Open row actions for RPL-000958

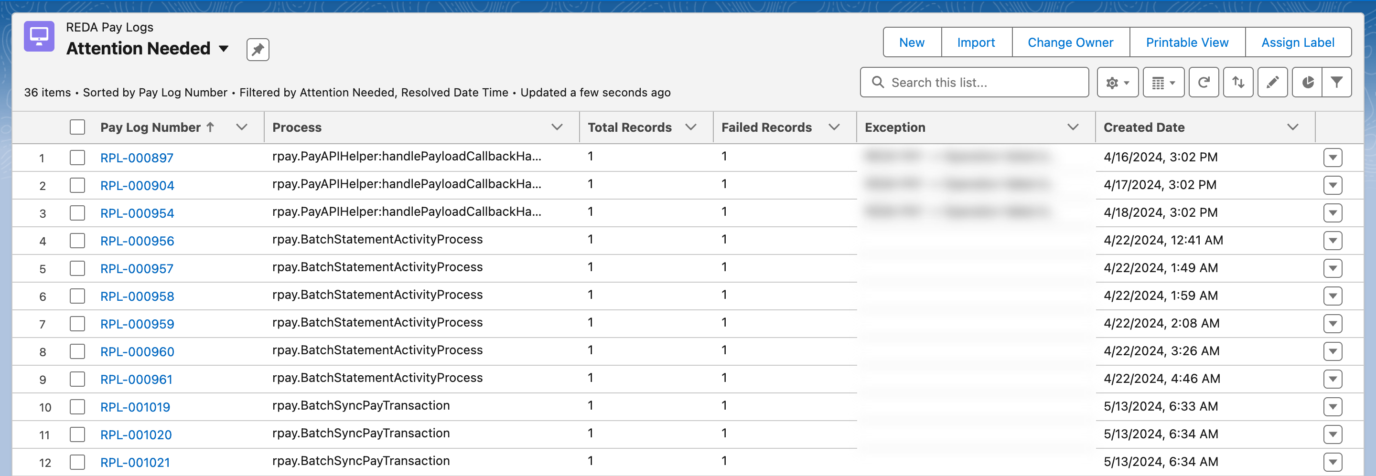pyautogui.click(x=1333, y=296)
